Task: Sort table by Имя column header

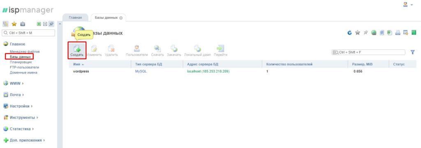Action: (100, 64)
